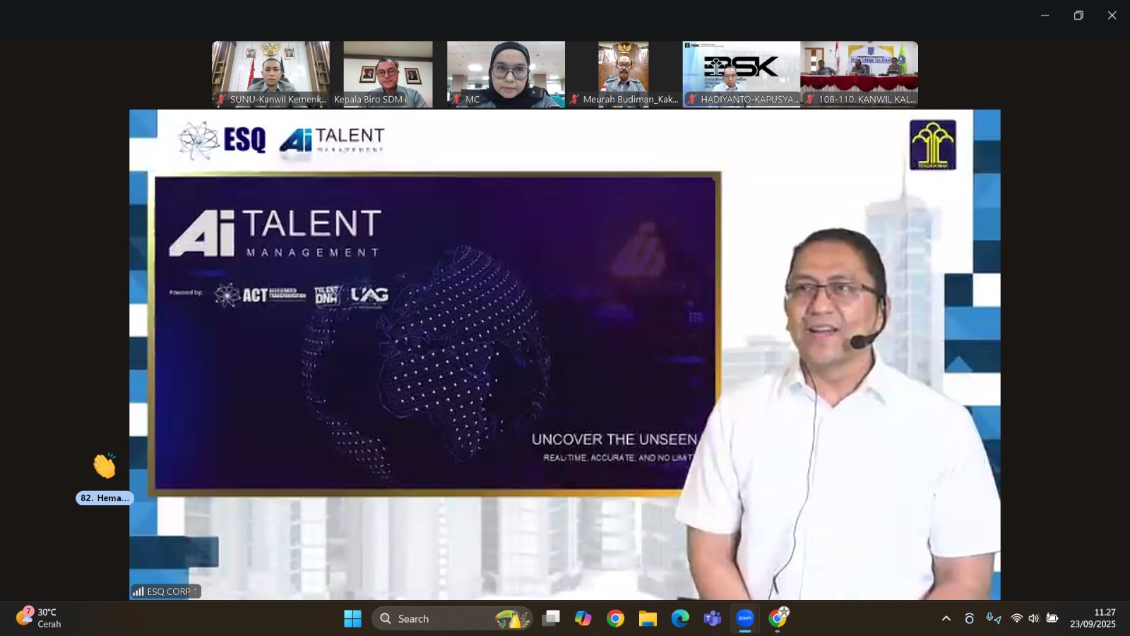Click the Task View icon in taskbar

click(x=551, y=619)
